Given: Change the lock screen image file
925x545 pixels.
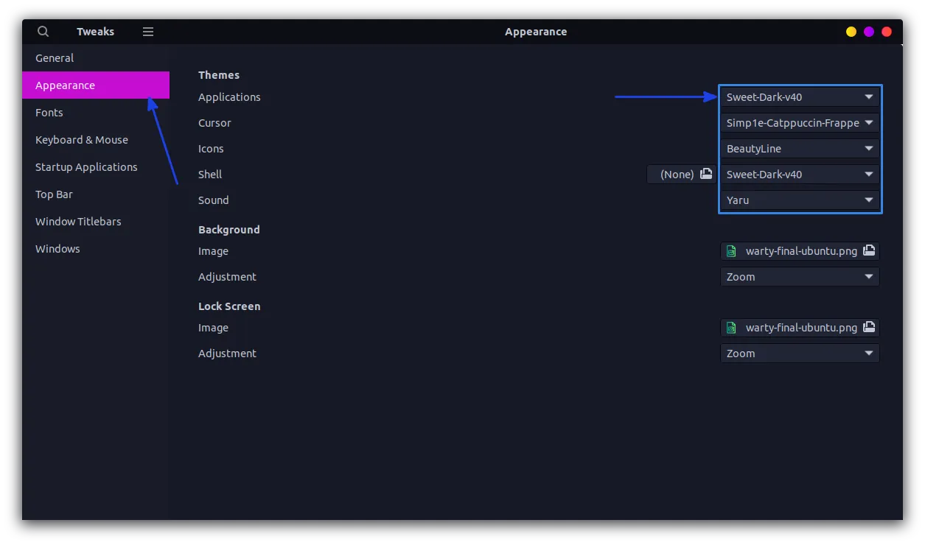Looking at the screenshot, I should (792, 327).
